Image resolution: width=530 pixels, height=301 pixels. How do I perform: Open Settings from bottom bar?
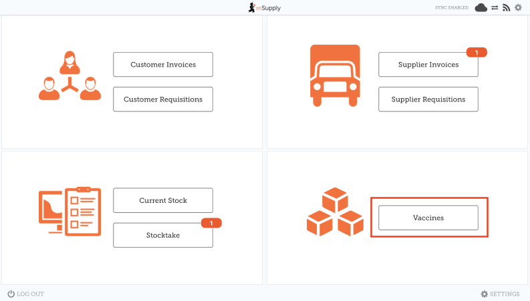[x=500, y=294]
